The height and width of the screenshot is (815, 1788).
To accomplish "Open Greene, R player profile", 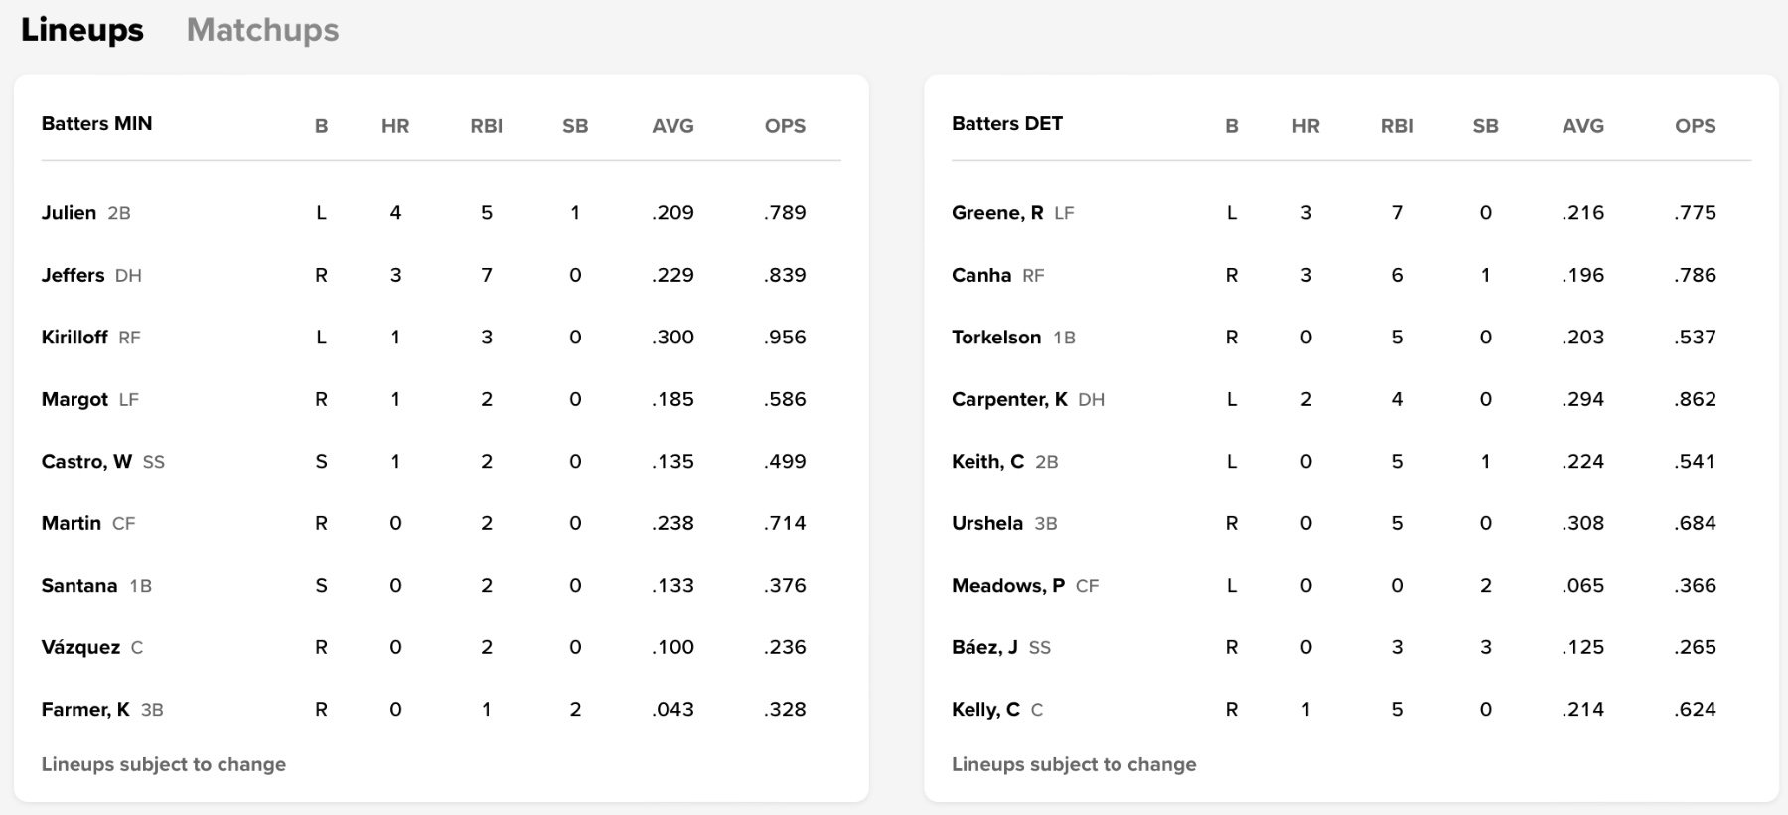I will 997,213.
